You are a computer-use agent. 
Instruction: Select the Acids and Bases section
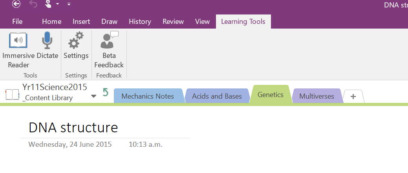[217, 96]
